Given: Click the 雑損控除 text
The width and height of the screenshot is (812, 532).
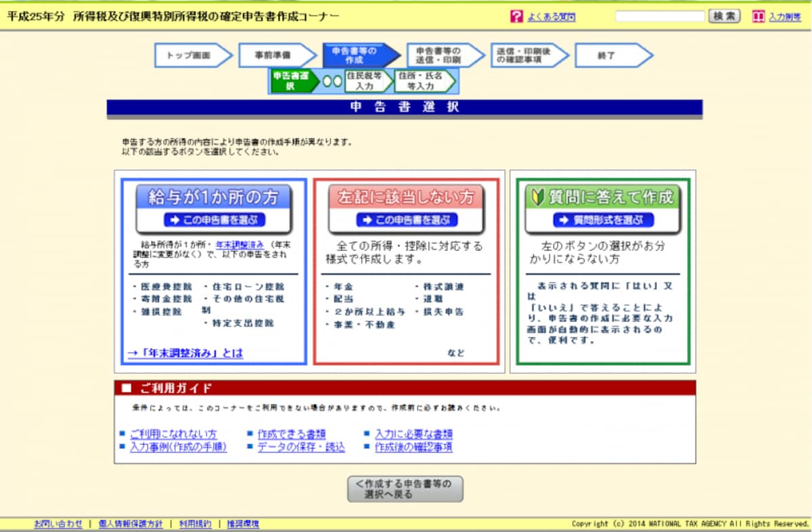Looking at the screenshot, I should click(x=160, y=311).
